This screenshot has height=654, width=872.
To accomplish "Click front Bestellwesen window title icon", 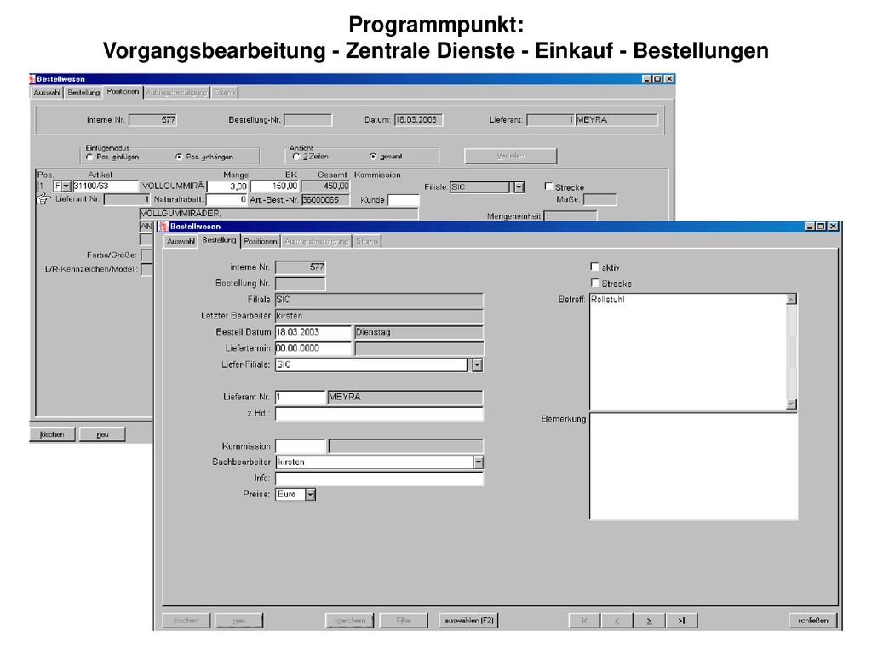I will [163, 227].
